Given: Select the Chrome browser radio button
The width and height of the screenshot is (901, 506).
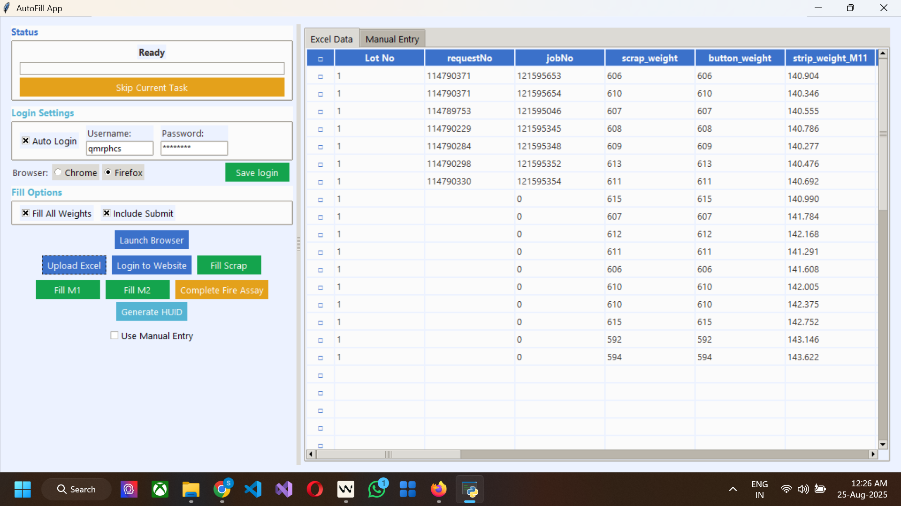Looking at the screenshot, I should pos(57,172).
